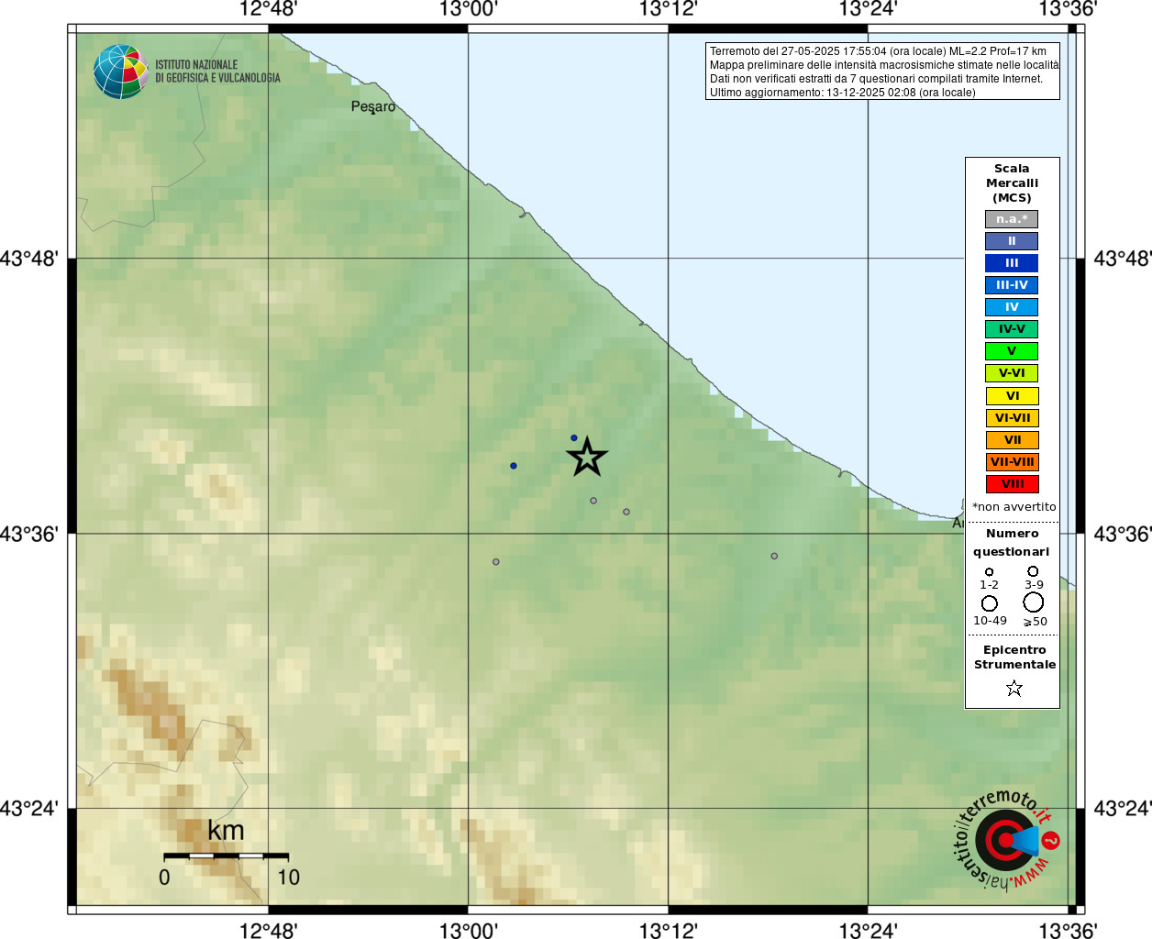1152x939 pixels.
Task: Click the Pesaro city label
Action: (373, 107)
